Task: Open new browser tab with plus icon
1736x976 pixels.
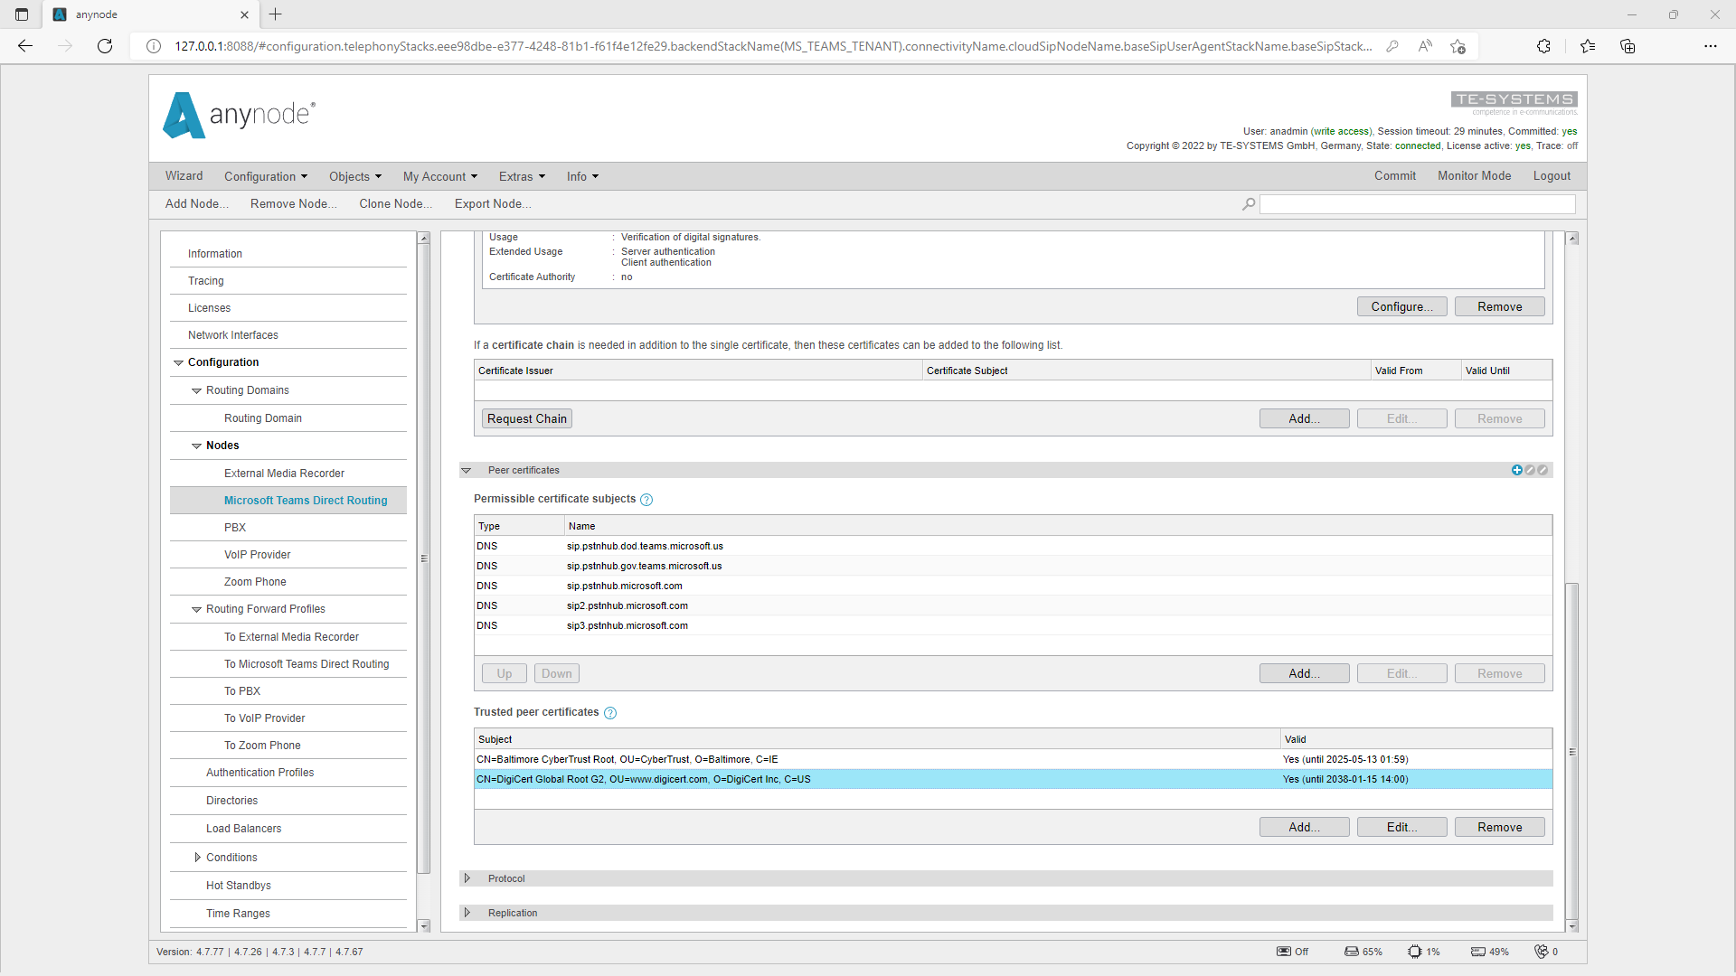Action: pyautogui.click(x=276, y=14)
